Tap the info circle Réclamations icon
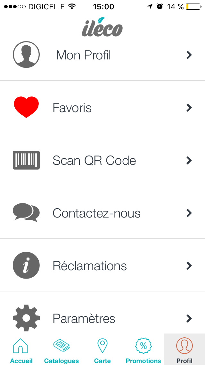 26,265
